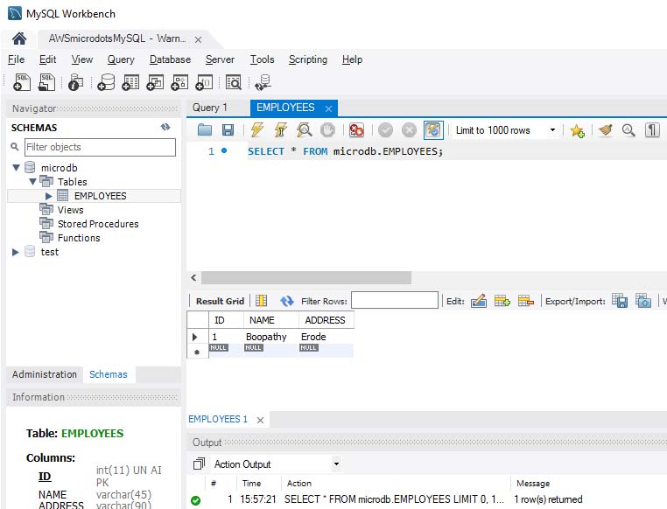Commit the transaction checkmark icon
The image size is (667, 509).
(x=385, y=130)
